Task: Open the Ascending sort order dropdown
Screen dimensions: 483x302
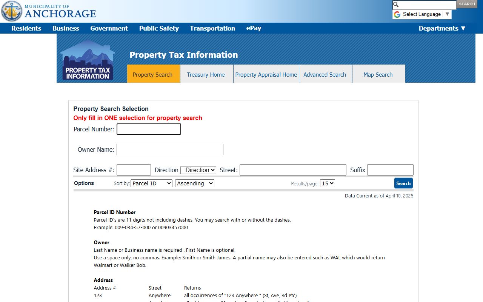Action: (x=195, y=183)
